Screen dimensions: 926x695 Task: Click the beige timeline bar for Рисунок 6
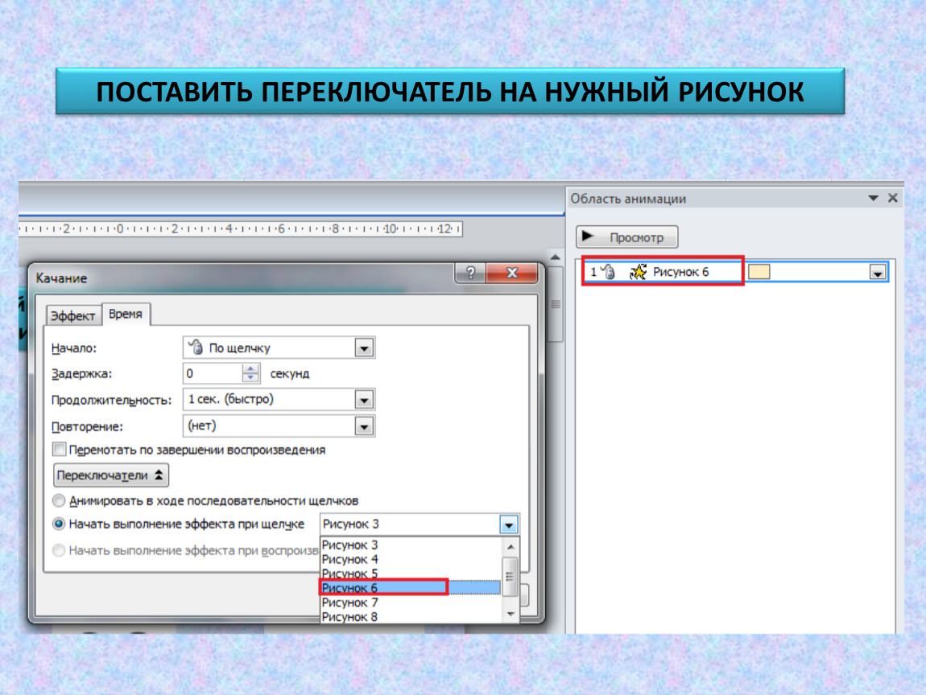tap(759, 273)
